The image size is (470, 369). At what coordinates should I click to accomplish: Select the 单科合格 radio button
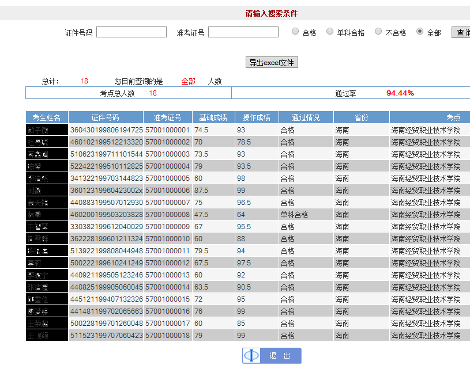coord(330,32)
